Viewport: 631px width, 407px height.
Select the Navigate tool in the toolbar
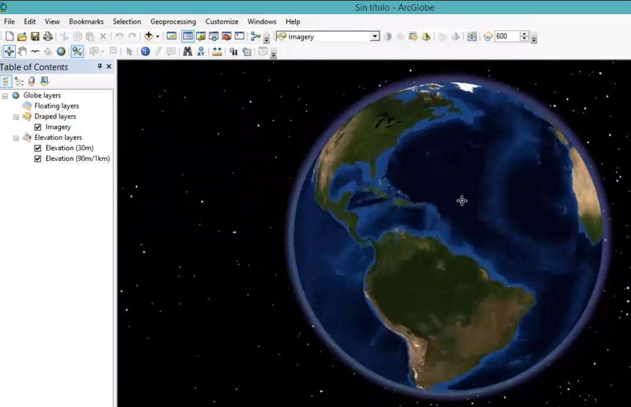coord(9,52)
